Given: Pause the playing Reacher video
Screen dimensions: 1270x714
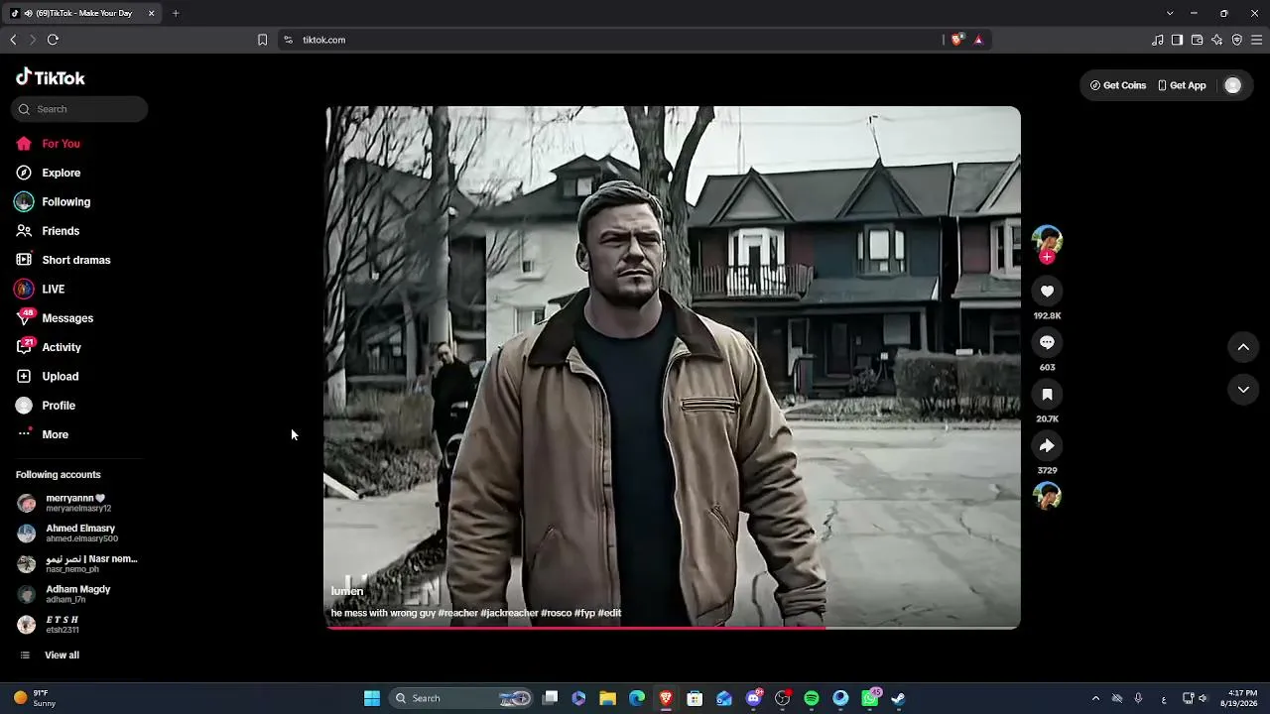Looking at the screenshot, I should coord(673,367).
